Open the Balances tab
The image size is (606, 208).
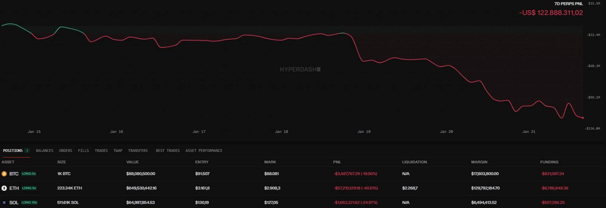pos(45,150)
